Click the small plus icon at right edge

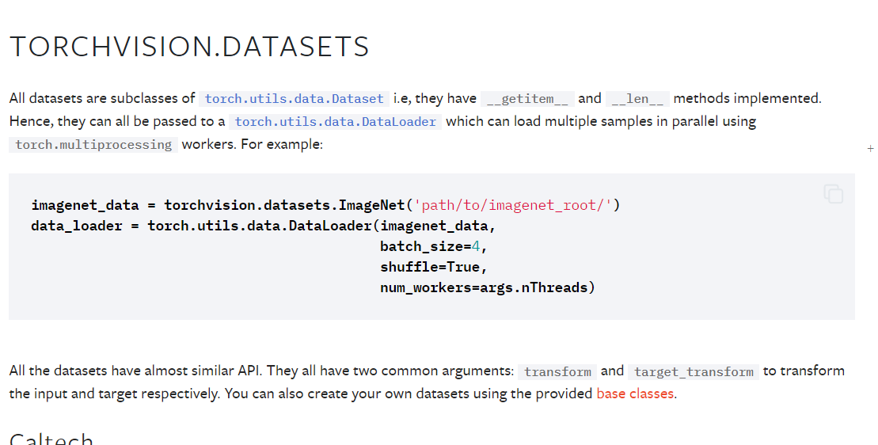(870, 148)
